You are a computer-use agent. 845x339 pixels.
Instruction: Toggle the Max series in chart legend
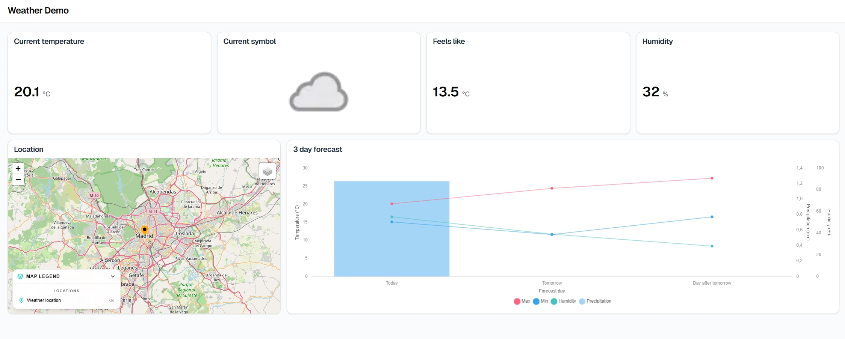(522, 301)
